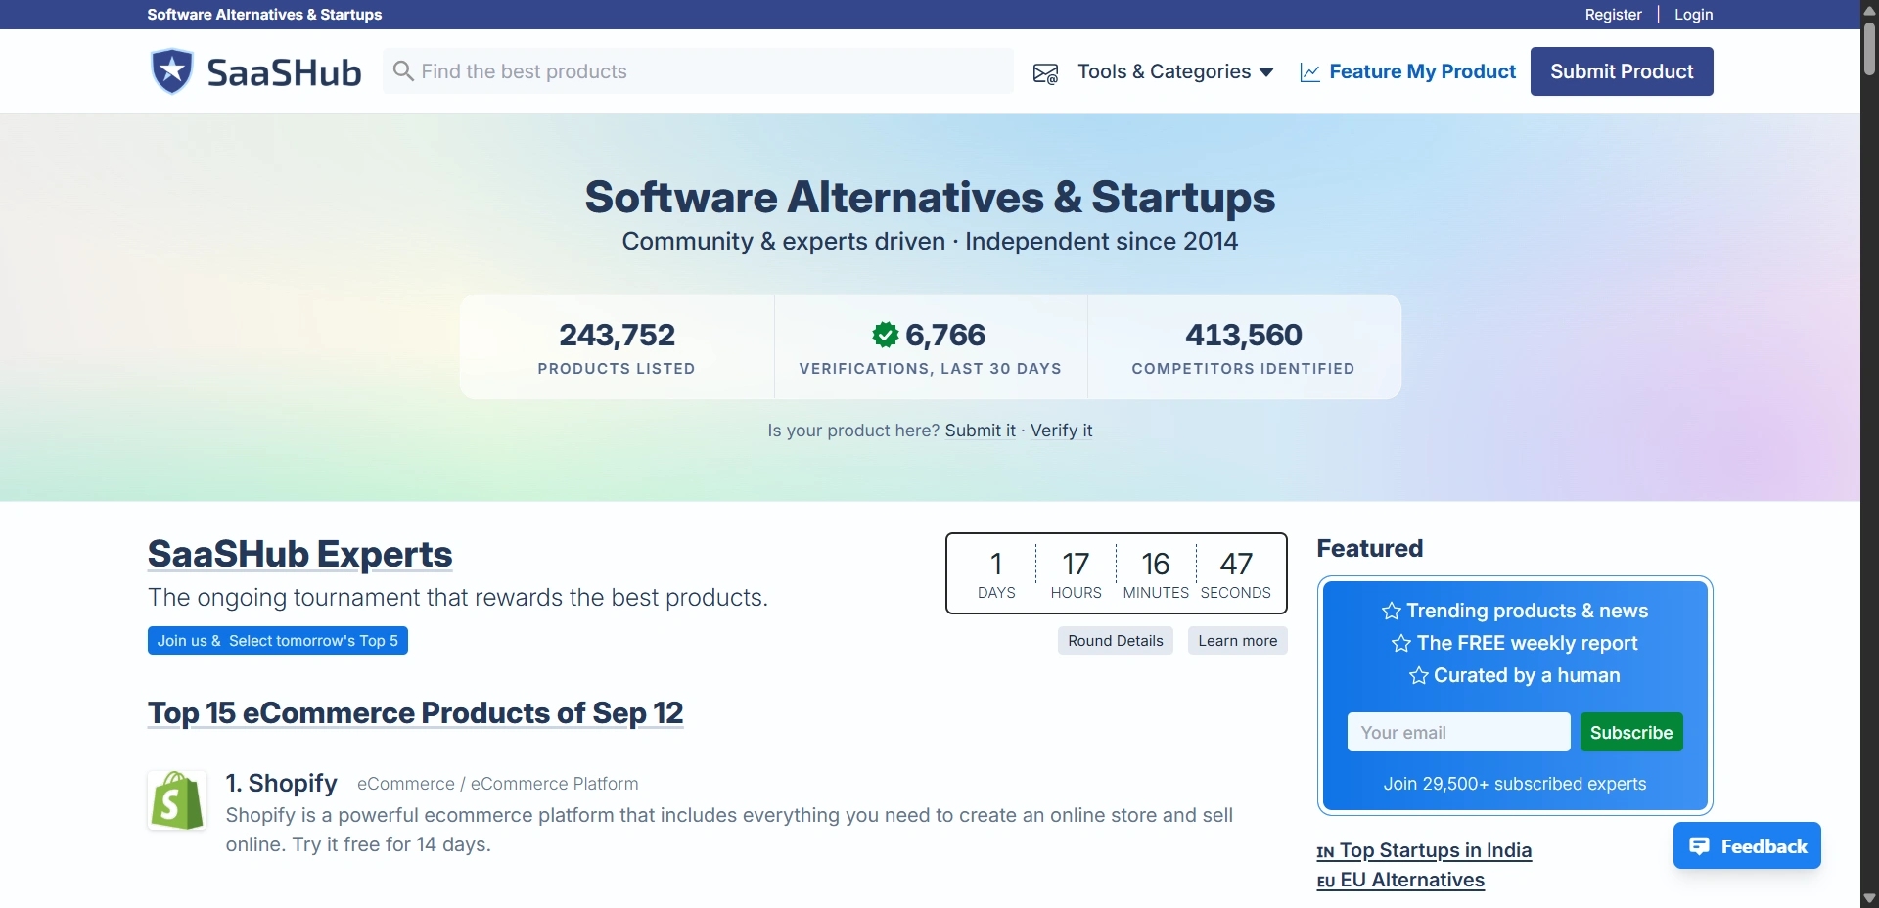Open the 1. Shopify product title
Screen dimensions: 1879x908
tap(282, 783)
